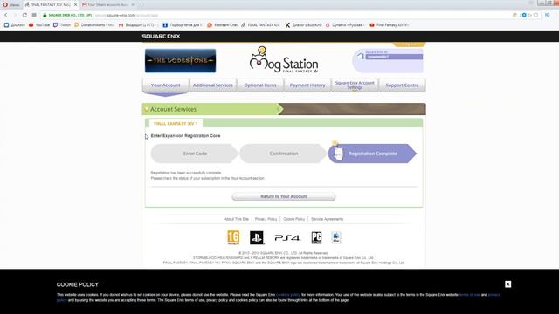Screen dimensions: 559x314
Task: Open the Optional Items tab
Action: [260, 85]
